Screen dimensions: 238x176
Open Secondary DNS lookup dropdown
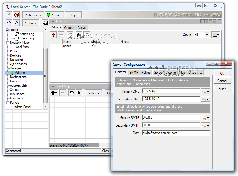(206, 99)
